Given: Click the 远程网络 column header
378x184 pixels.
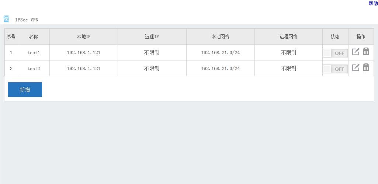Looking at the screenshot, I should [288, 37].
